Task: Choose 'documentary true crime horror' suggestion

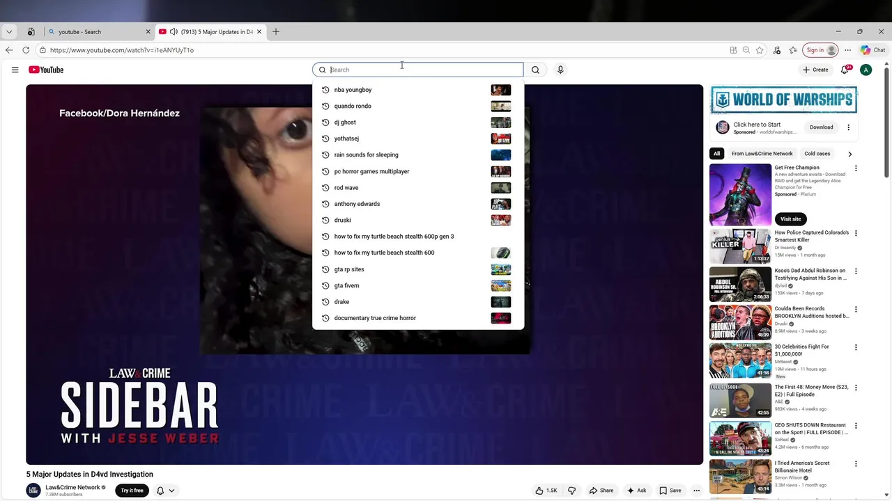Action: tap(418, 318)
